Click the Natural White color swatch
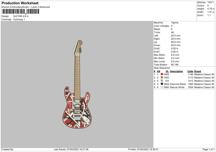This screenshot has width=216, height=152. point(162,87)
